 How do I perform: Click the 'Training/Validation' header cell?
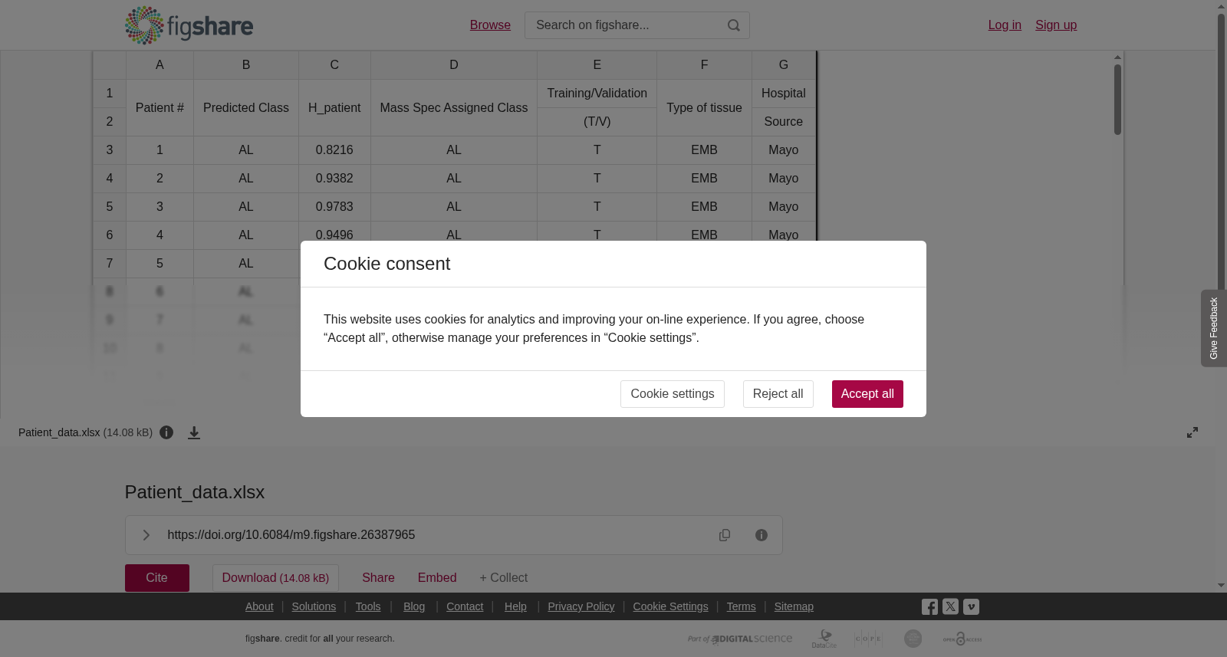597,94
